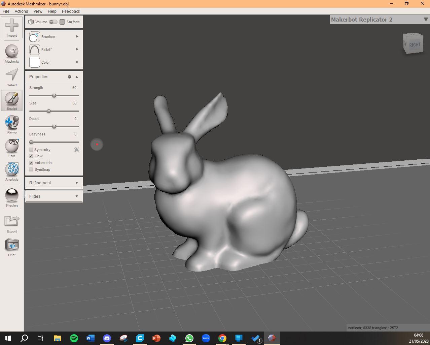
Task: Open Windows Start menu
Action: [8, 338]
